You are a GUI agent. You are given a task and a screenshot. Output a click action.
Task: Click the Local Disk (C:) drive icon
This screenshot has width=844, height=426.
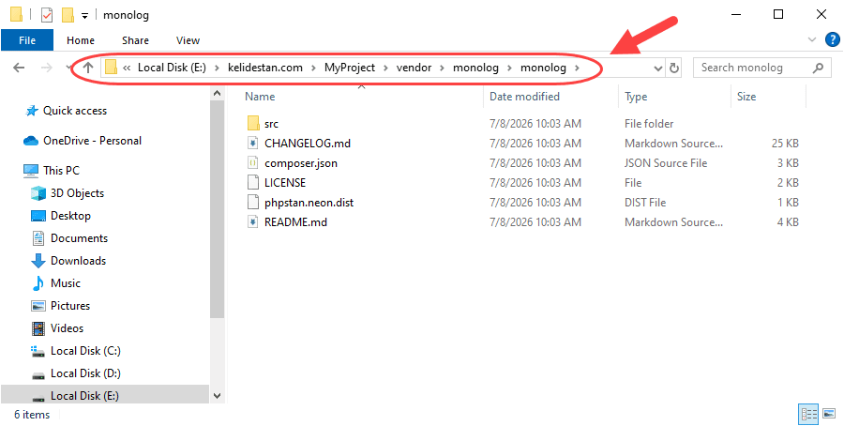coord(38,352)
